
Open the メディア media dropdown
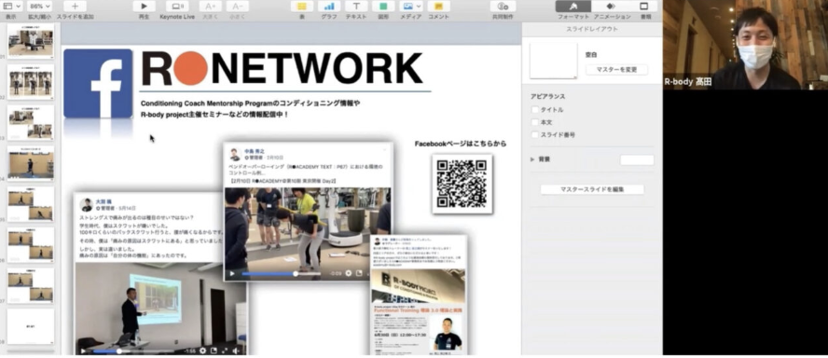(411, 7)
